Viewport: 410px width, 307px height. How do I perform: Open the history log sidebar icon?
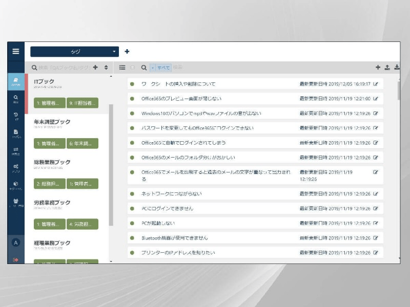[x=16, y=117]
